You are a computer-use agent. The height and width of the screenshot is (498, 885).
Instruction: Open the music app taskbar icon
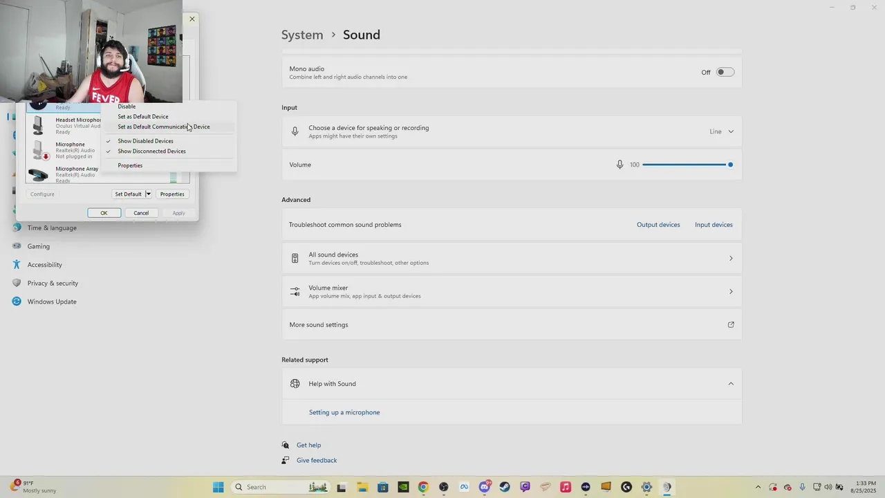pos(566,487)
